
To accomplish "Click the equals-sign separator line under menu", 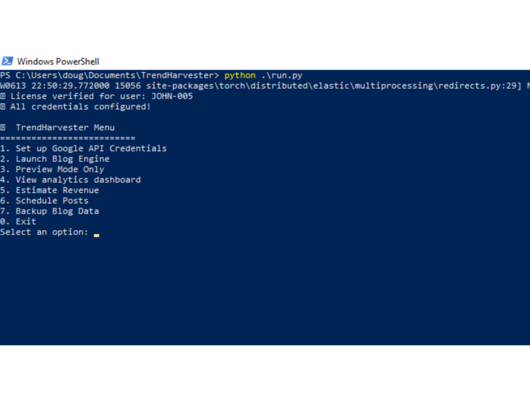I will point(68,138).
